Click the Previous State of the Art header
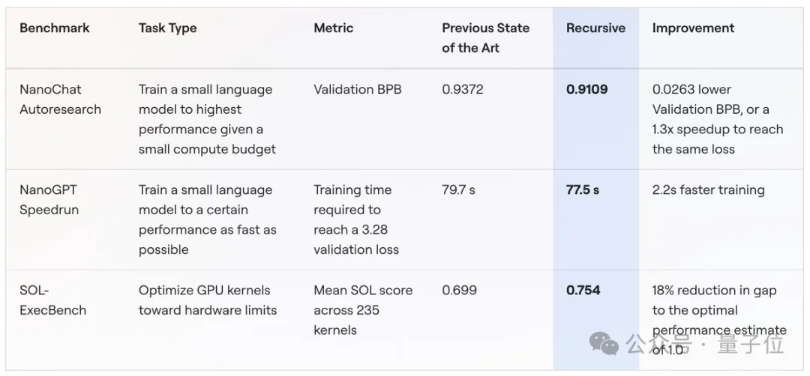This screenshot has height=376, width=810. pyautogui.click(x=485, y=37)
